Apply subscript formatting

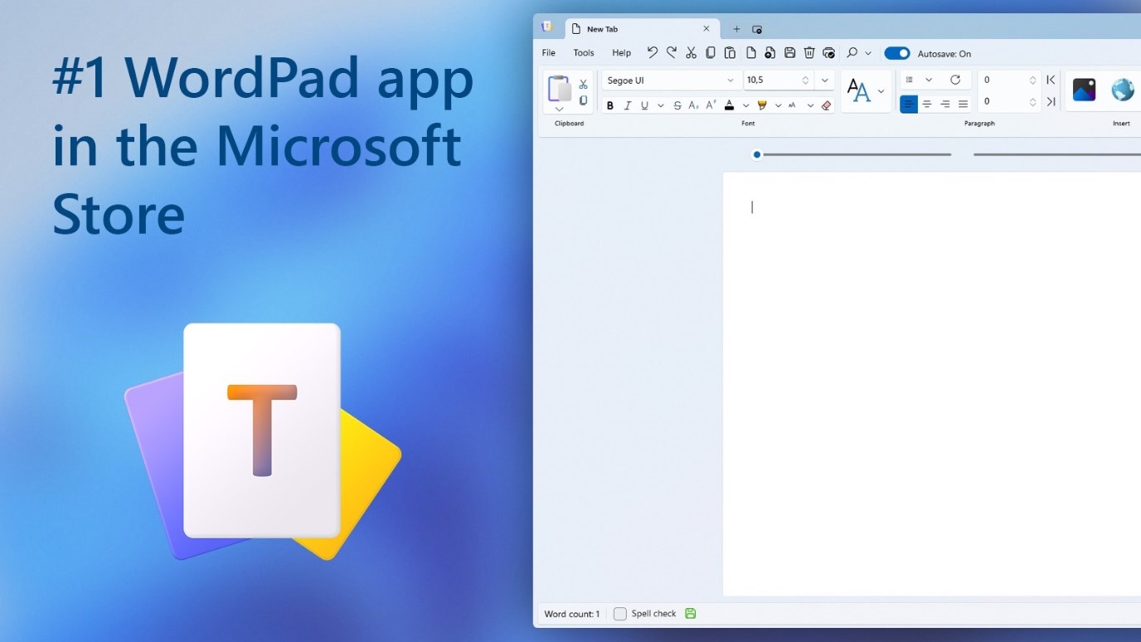click(x=693, y=105)
